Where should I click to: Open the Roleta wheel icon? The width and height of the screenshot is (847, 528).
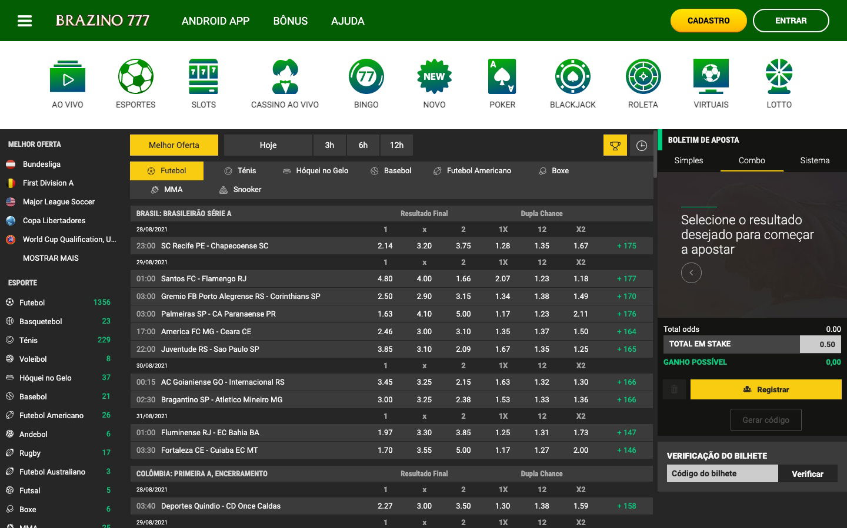tap(643, 76)
